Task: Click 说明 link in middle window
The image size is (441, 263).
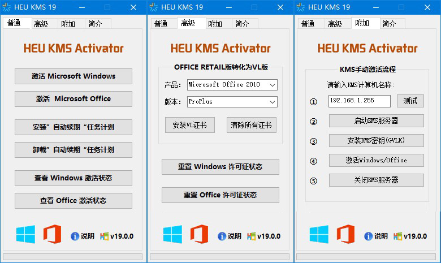Action: [x=235, y=236]
